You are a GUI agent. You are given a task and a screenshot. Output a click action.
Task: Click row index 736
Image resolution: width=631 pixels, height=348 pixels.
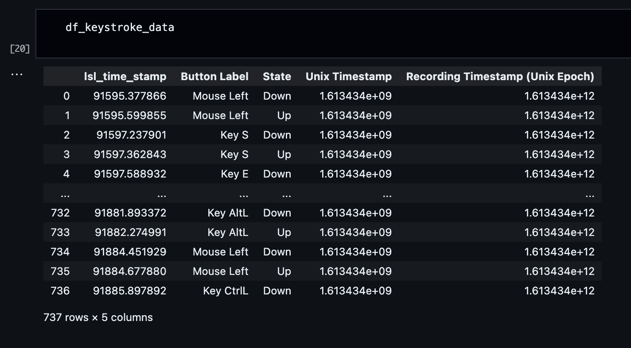coord(60,291)
